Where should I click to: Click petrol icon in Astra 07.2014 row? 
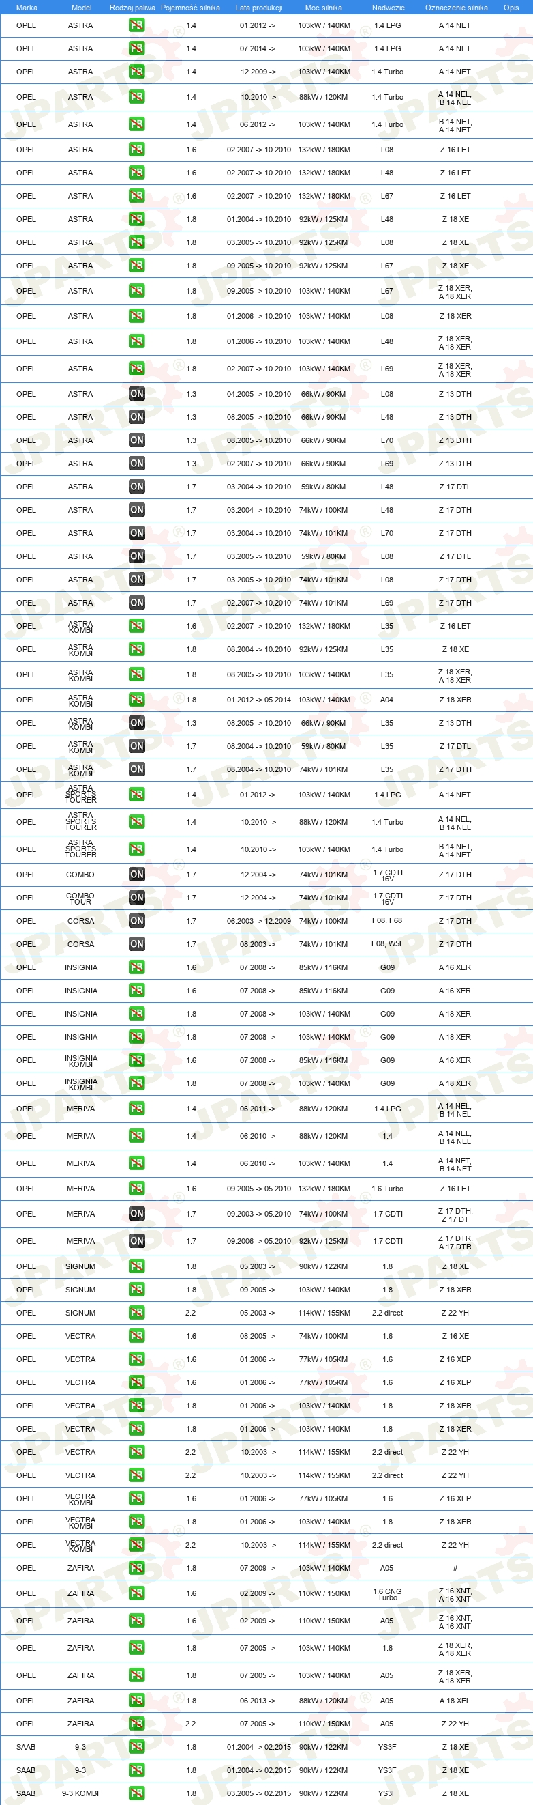tap(137, 48)
